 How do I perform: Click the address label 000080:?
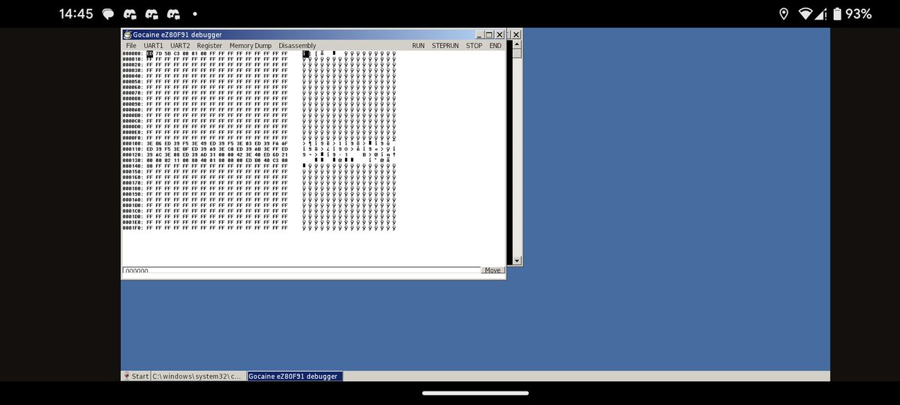coord(133,98)
